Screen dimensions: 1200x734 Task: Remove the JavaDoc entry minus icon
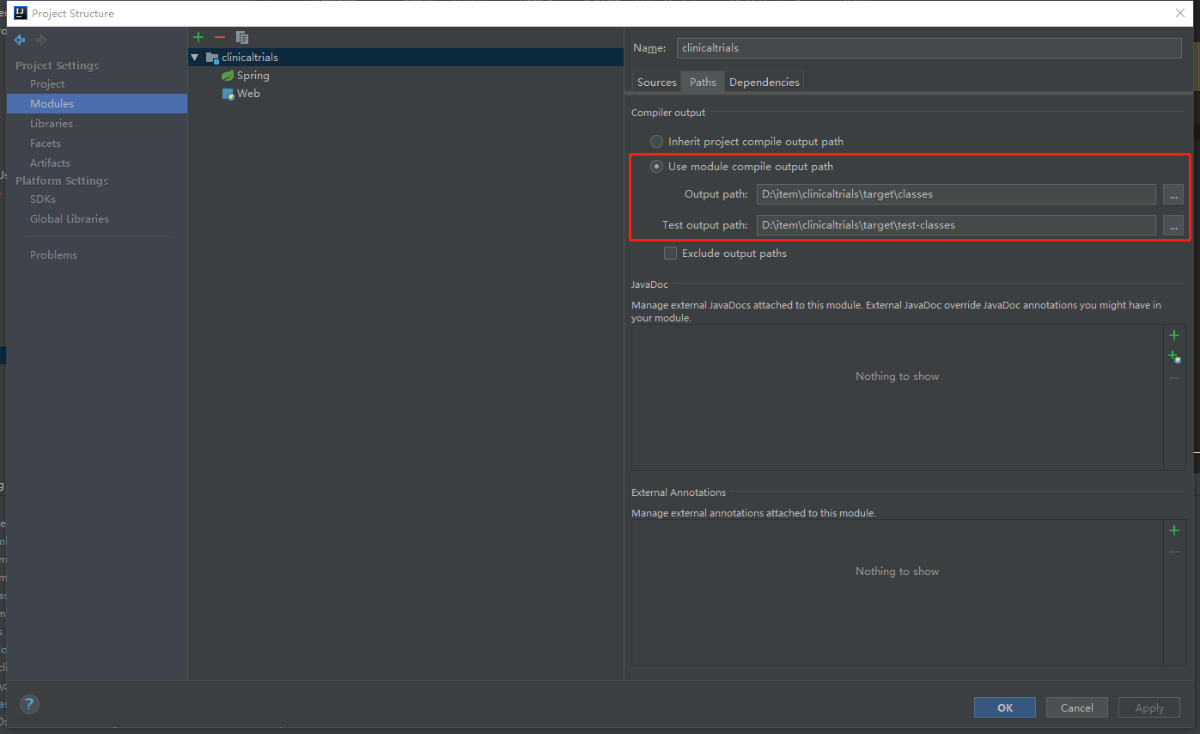coord(1174,378)
